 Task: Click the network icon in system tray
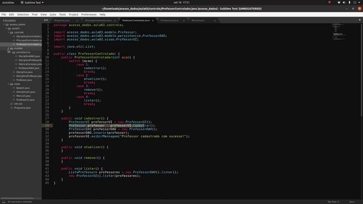tap(339, 2)
